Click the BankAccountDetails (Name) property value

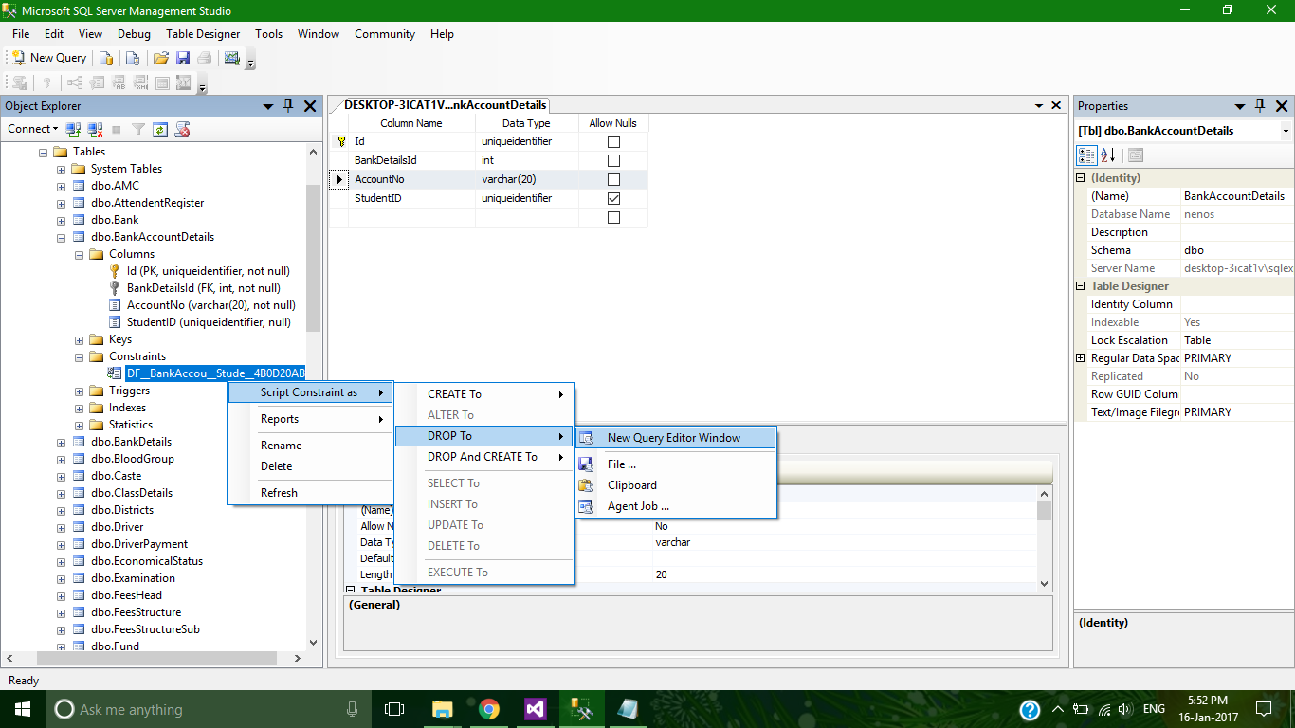[x=1235, y=196]
